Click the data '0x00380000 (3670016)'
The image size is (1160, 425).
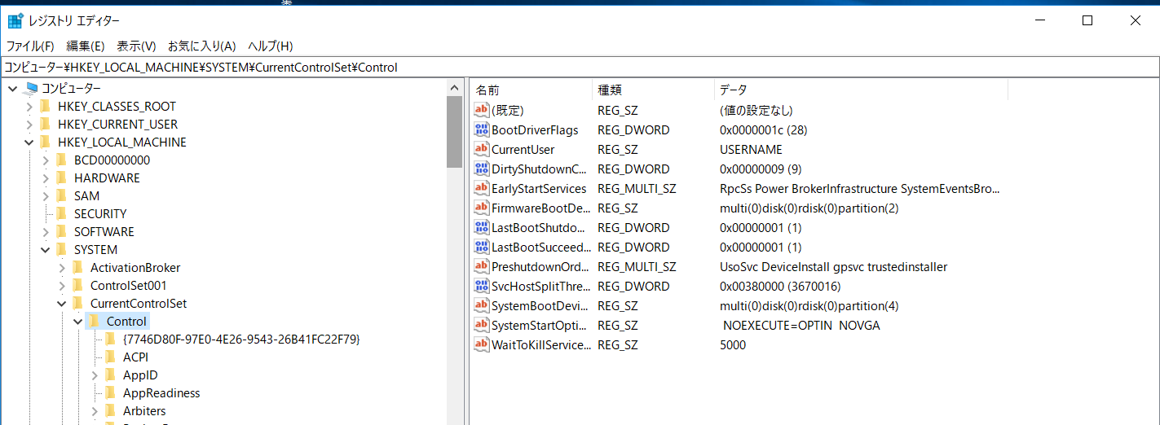pos(780,287)
